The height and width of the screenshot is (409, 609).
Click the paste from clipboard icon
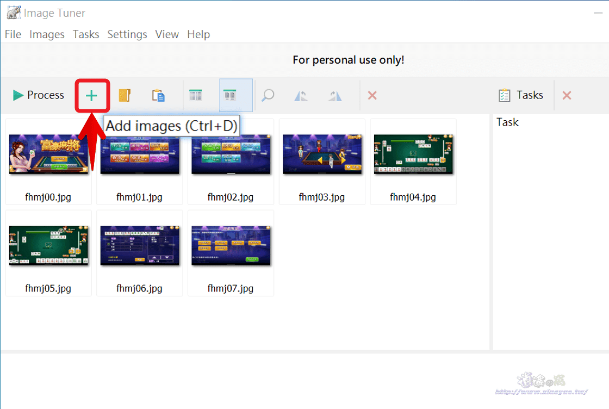(x=158, y=95)
